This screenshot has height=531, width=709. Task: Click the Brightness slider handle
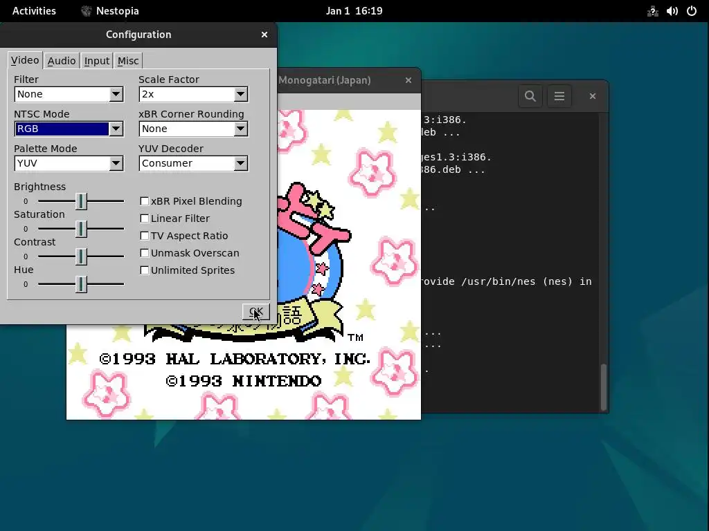point(81,201)
